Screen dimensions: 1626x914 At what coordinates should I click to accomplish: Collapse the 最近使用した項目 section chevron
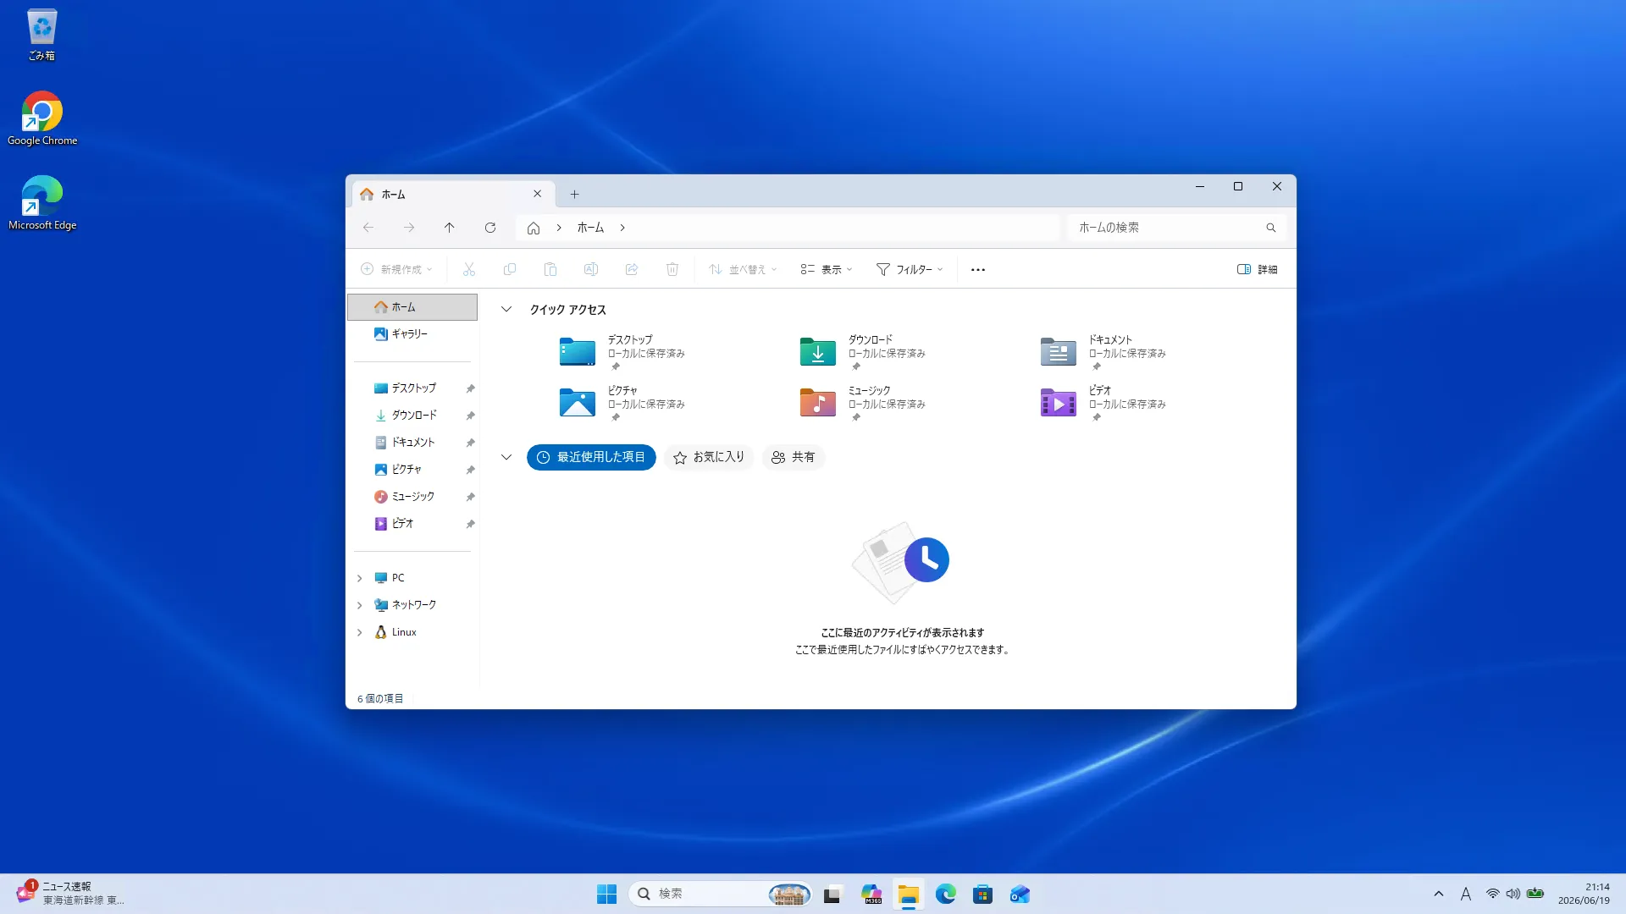[506, 457]
